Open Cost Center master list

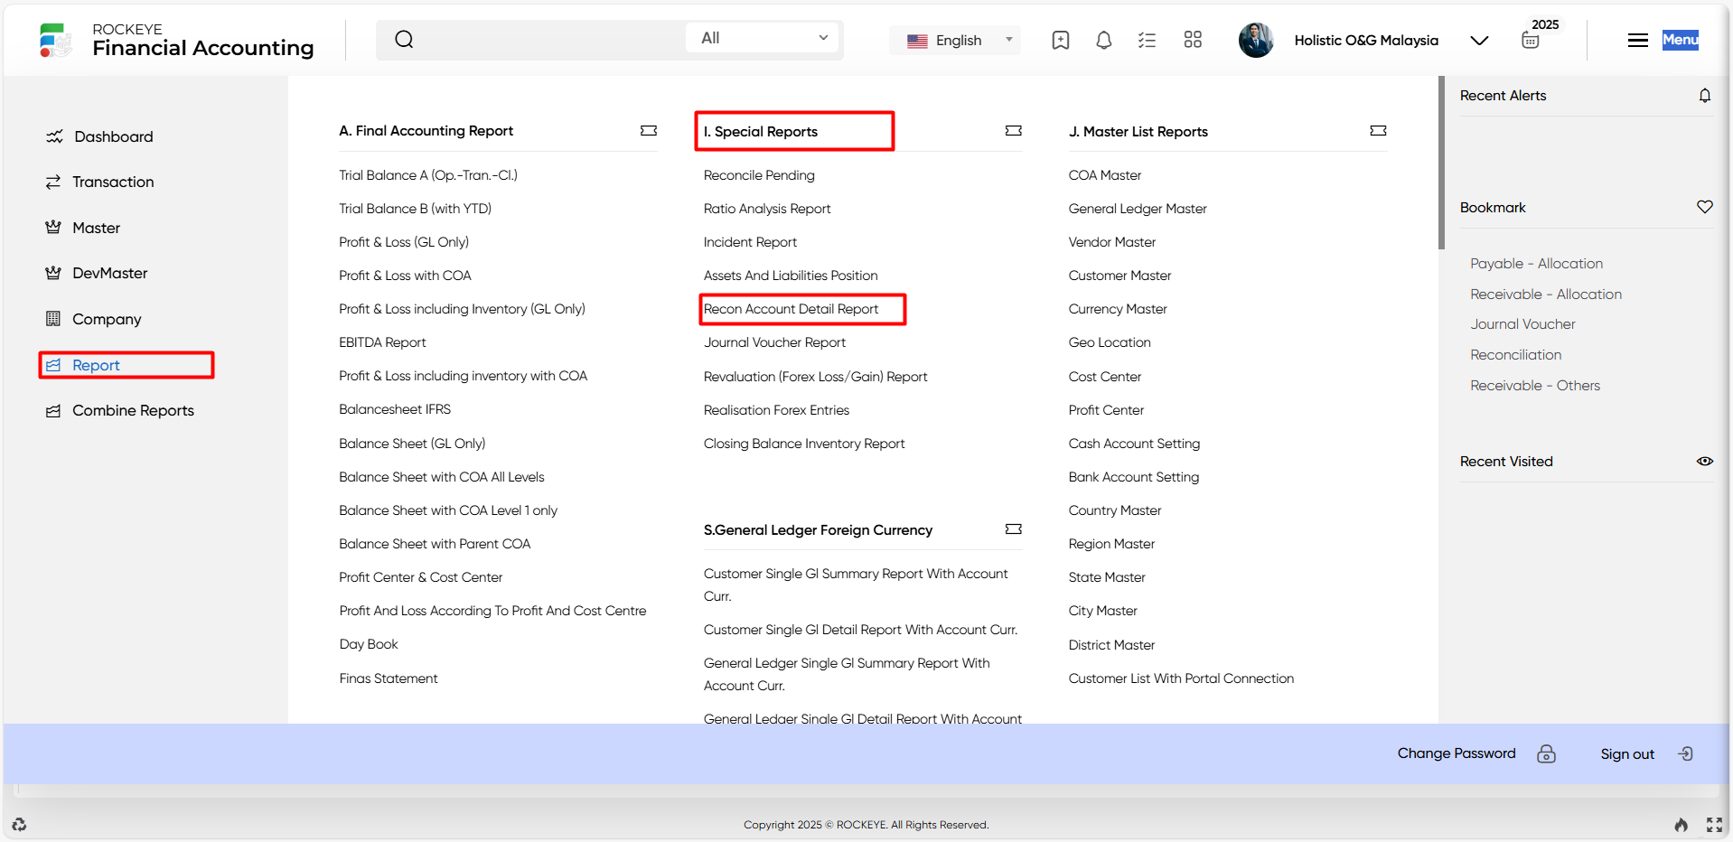click(1105, 377)
